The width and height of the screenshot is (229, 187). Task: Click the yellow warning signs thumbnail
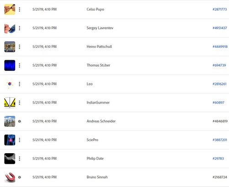10,103
